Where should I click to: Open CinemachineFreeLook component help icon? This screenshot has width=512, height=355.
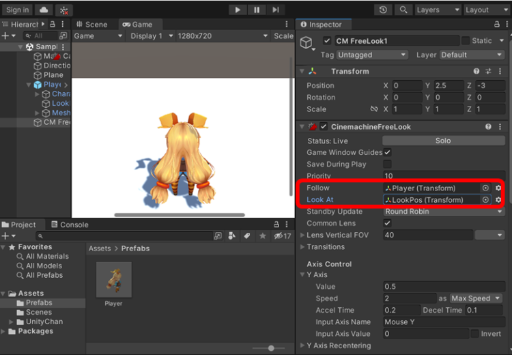(x=488, y=126)
